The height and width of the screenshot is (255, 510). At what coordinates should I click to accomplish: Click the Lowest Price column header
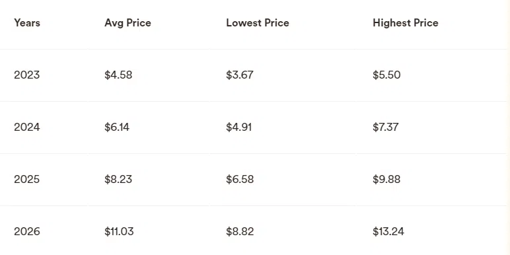pyautogui.click(x=257, y=22)
